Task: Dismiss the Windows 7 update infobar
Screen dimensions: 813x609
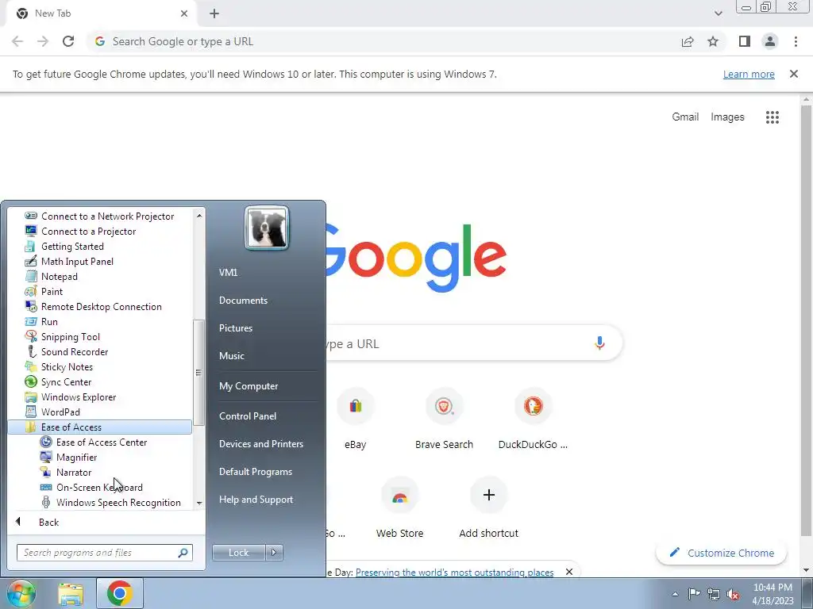Action: (793, 74)
